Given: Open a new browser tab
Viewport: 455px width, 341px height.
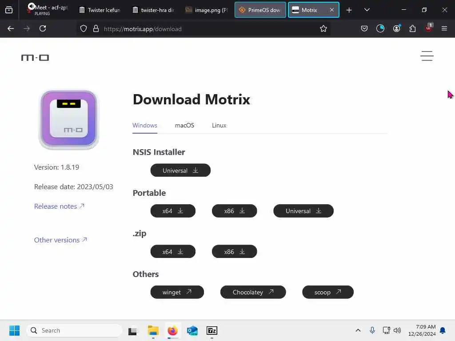Looking at the screenshot, I should 349,10.
